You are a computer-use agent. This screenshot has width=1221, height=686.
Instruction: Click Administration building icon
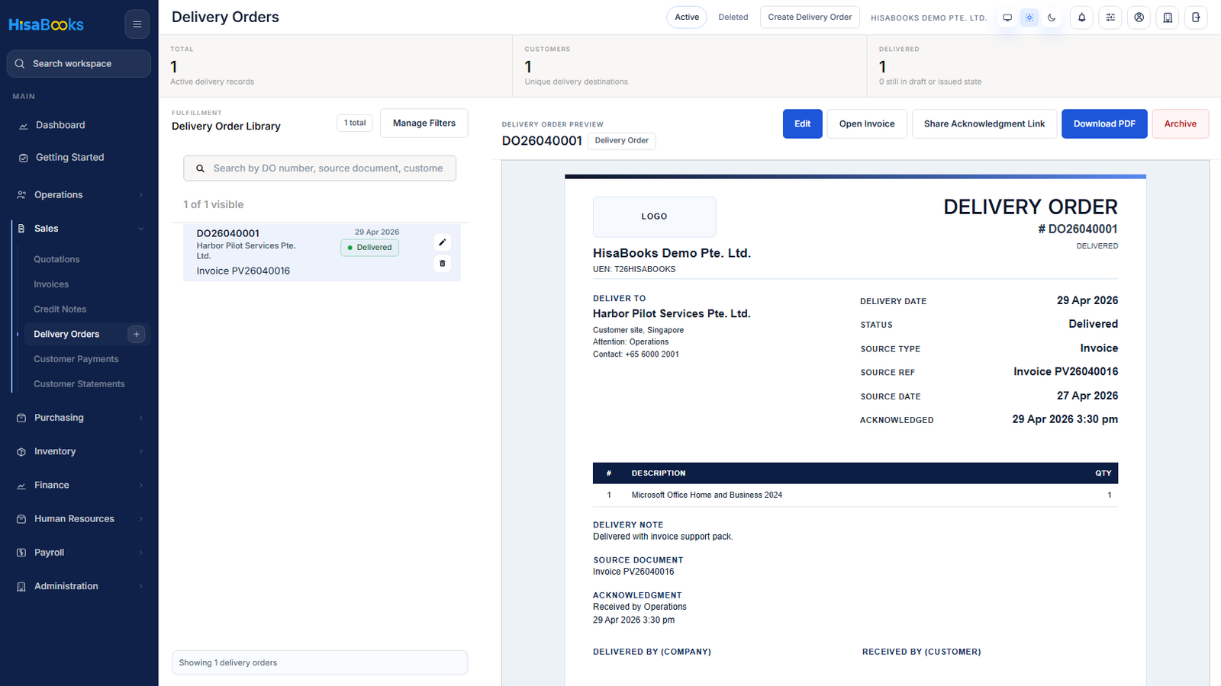click(x=21, y=587)
